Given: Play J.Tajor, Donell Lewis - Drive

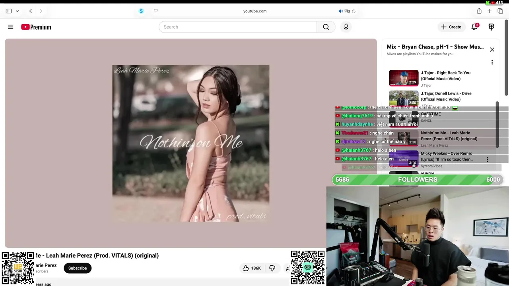Looking at the screenshot, I should [446, 96].
